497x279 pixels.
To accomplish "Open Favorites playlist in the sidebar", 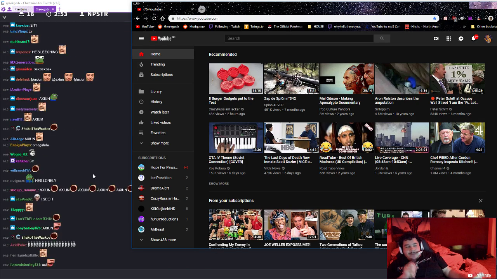I will [x=163, y=133].
